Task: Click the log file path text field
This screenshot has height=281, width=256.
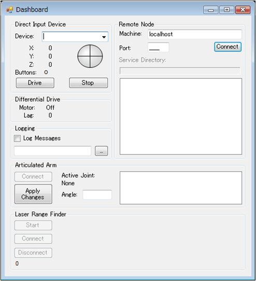Action: click(52, 151)
